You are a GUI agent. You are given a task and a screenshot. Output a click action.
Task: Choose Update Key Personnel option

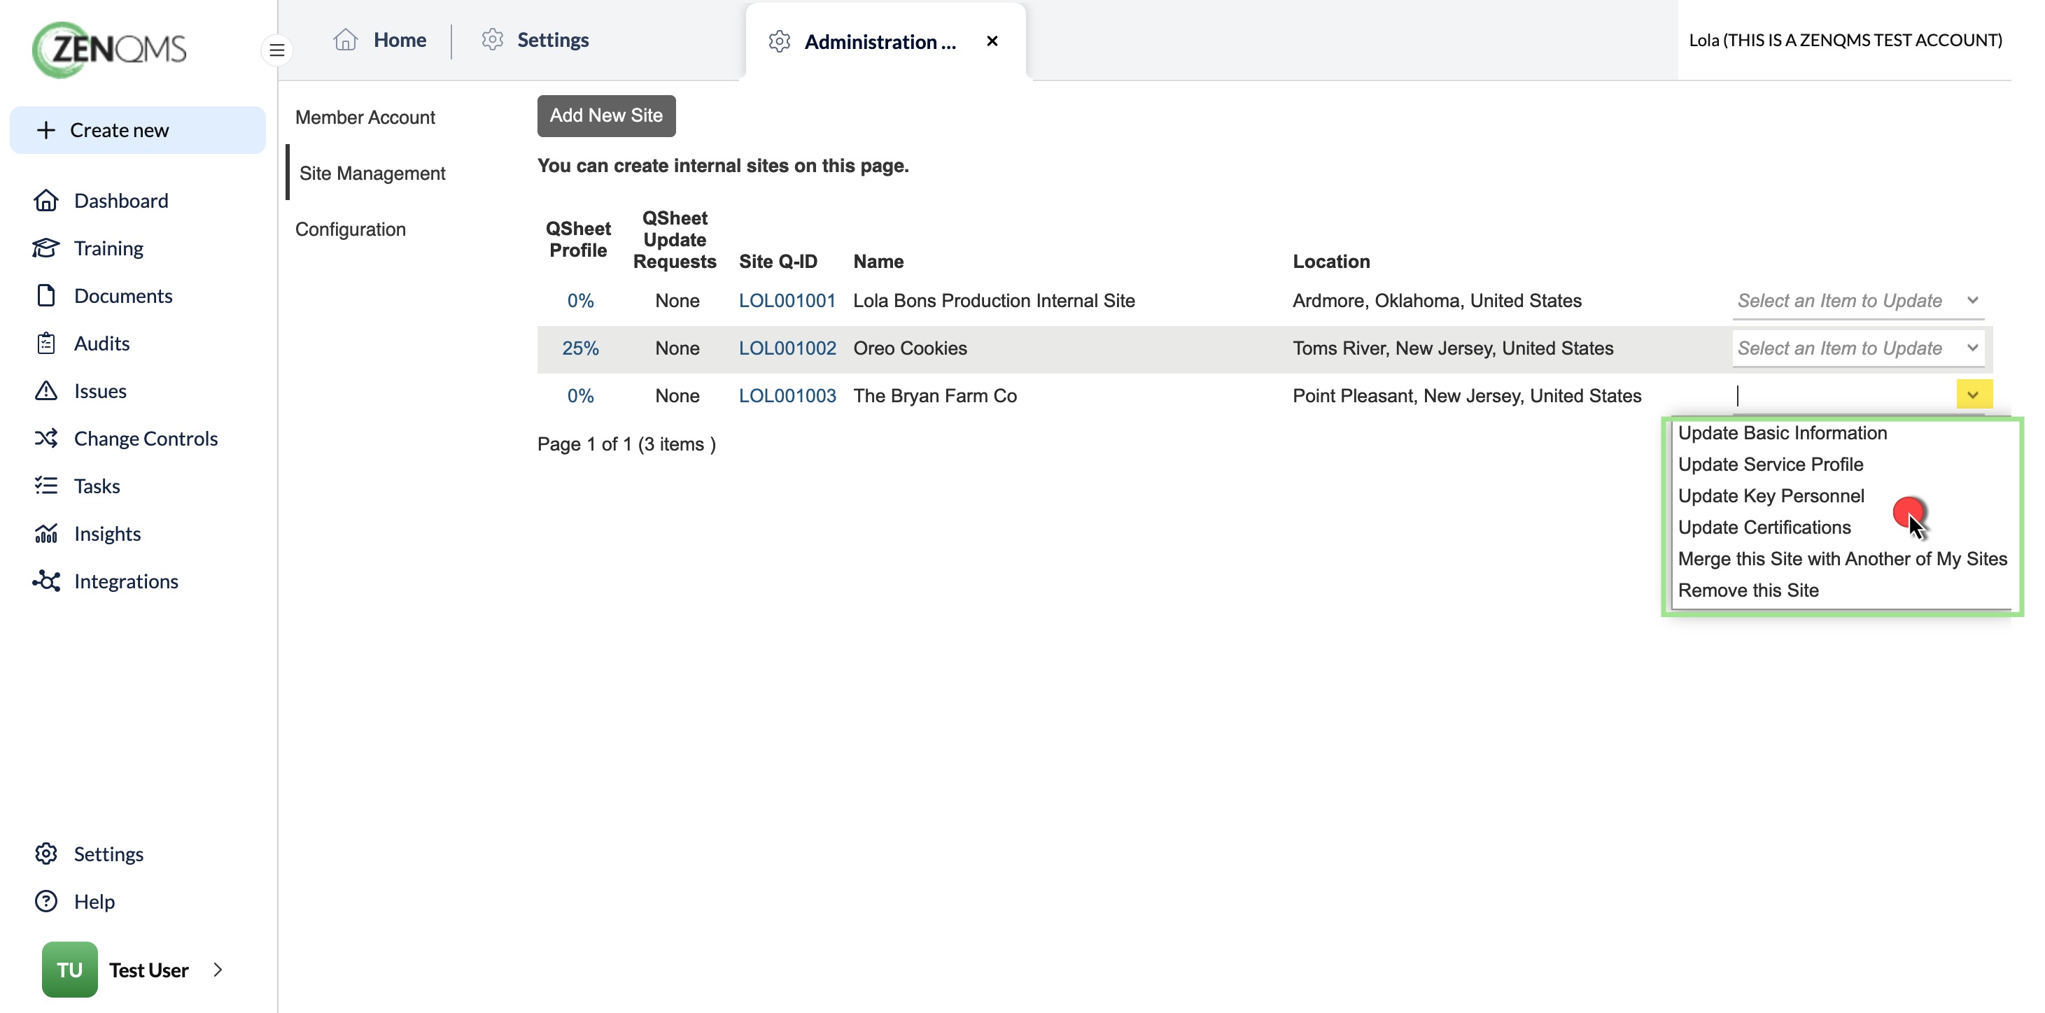[1771, 496]
